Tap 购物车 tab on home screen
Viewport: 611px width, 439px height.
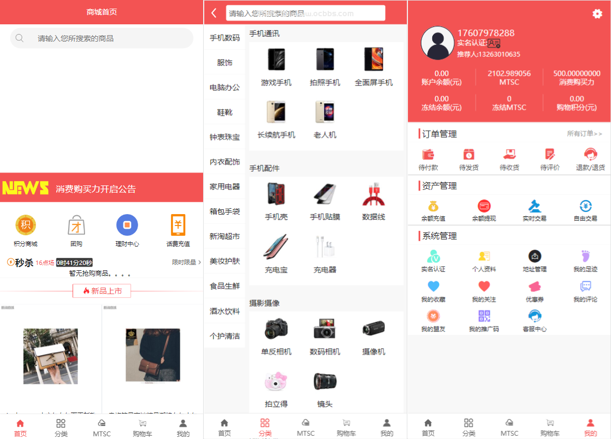pyautogui.click(x=142, y=428)
